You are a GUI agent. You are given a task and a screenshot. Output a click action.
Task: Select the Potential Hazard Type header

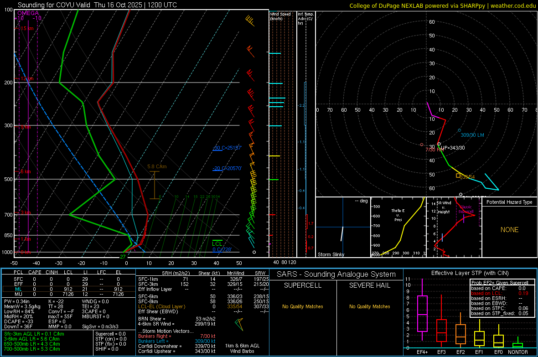(509, 202)
